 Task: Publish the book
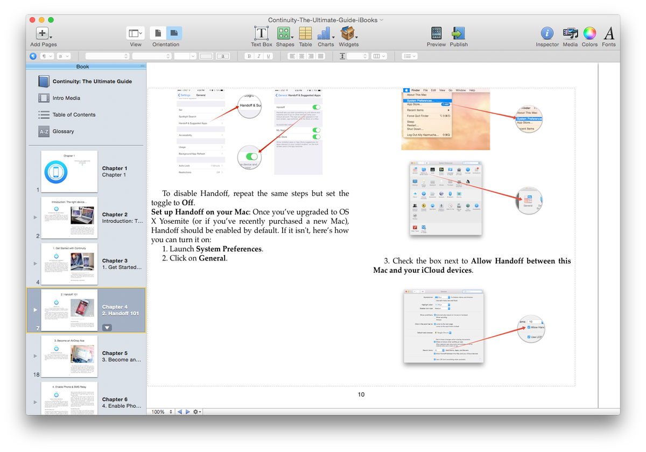click(x=458, y=33)
